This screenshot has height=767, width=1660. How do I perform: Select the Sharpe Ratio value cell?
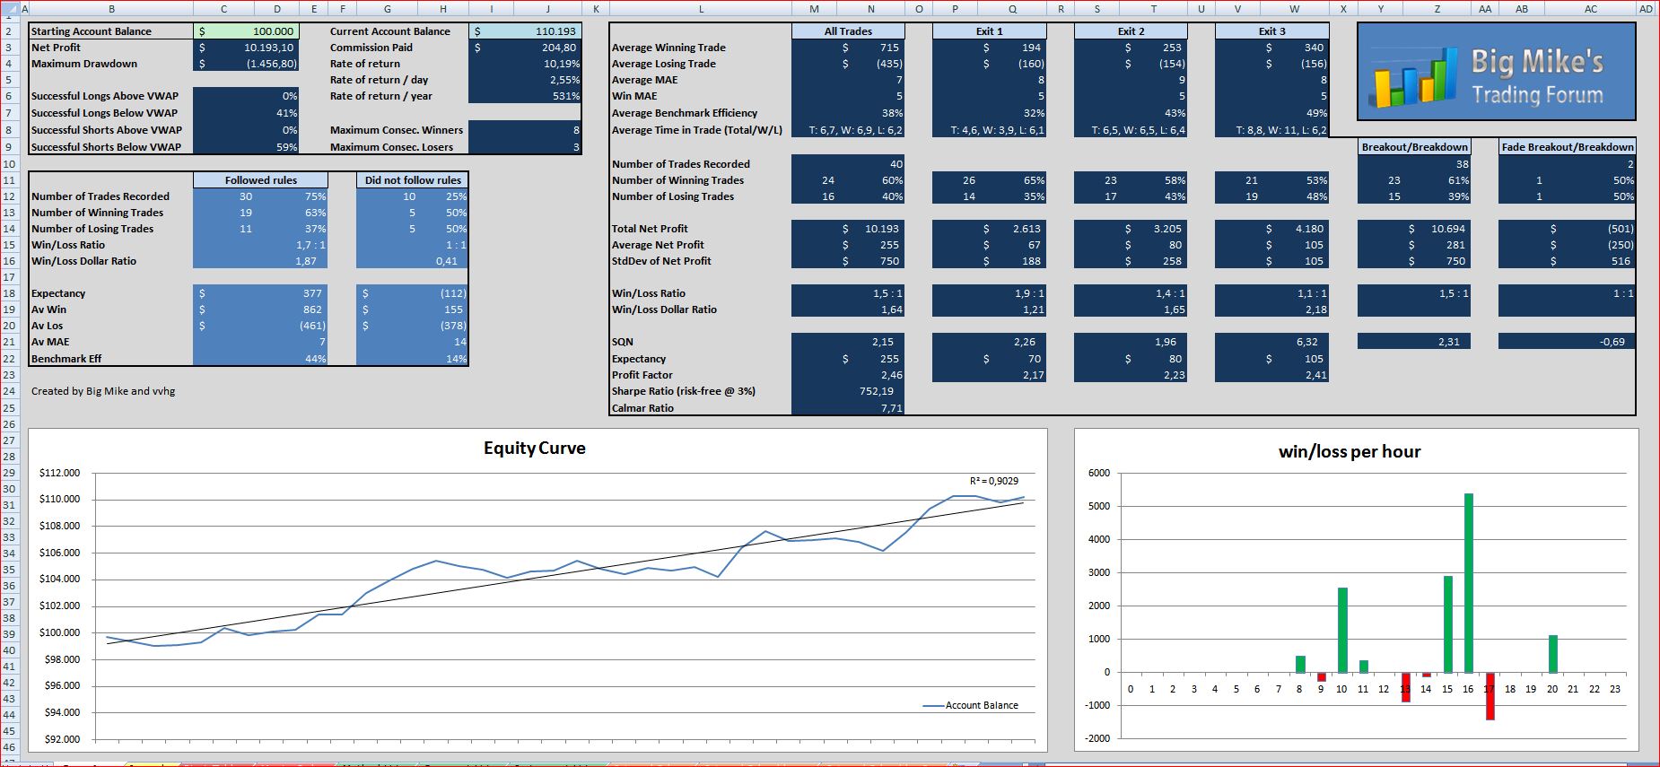[848, 391]
